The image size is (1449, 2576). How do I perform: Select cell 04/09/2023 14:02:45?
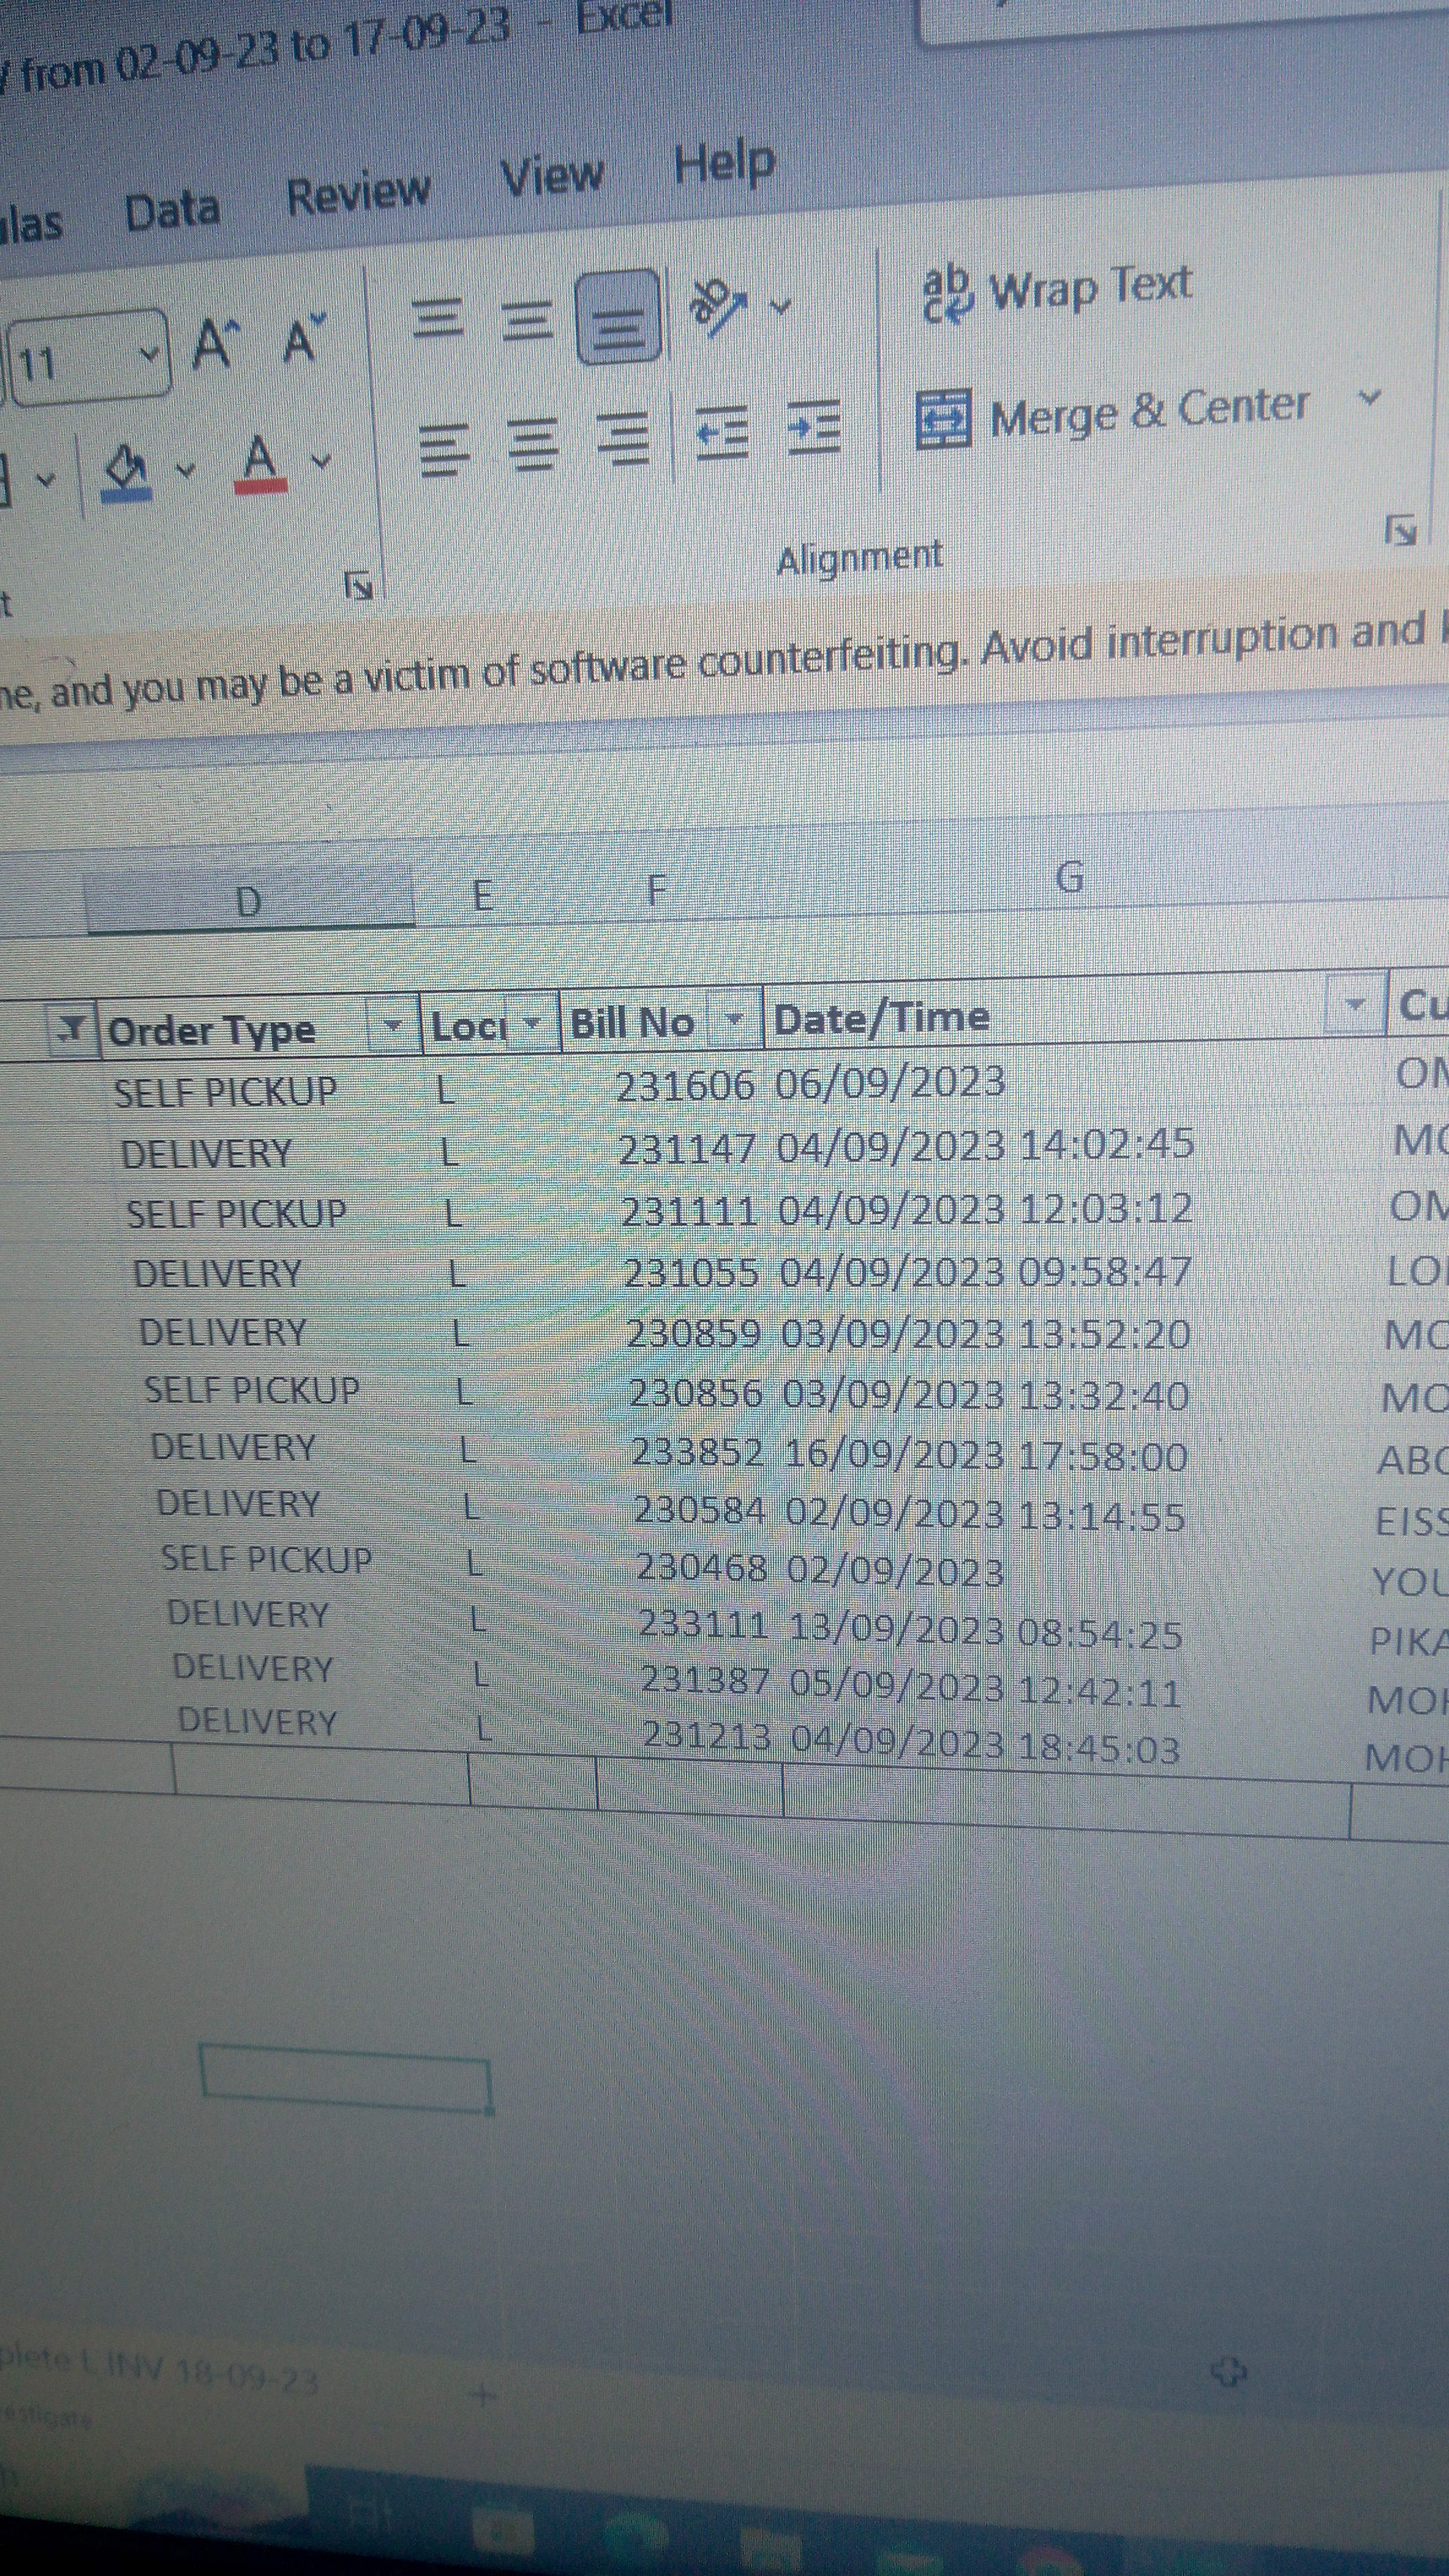(x=985, y=1144)
